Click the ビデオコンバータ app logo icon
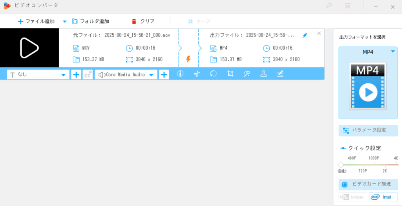 coord(7,5)
